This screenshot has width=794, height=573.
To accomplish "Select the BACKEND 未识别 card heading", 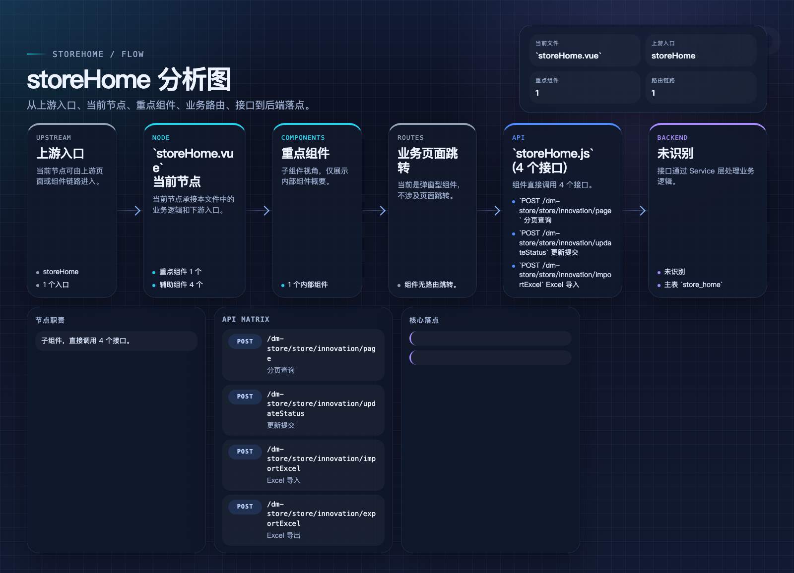I will click(675, 154).
